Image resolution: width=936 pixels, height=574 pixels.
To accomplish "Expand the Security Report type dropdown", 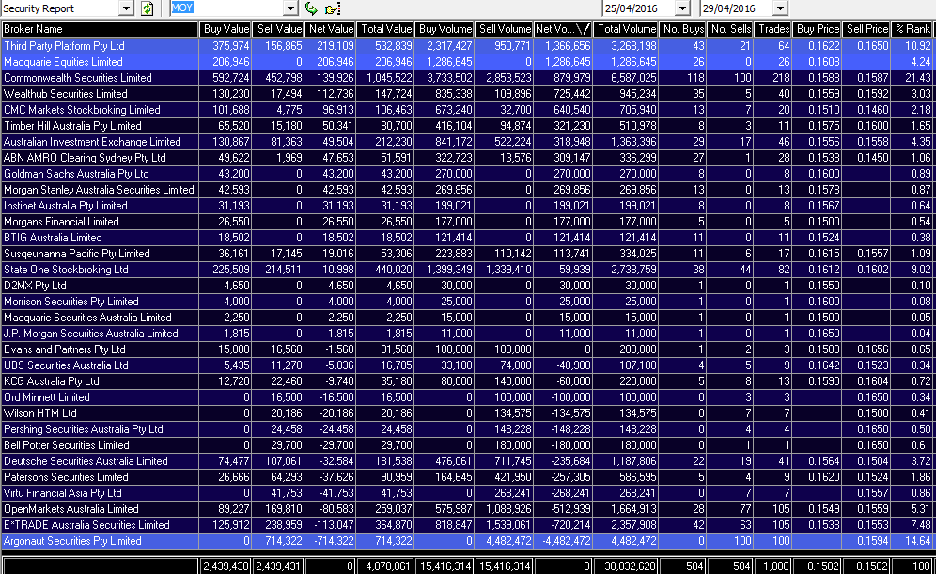I will pyautogui.click(x=126, y=8).
